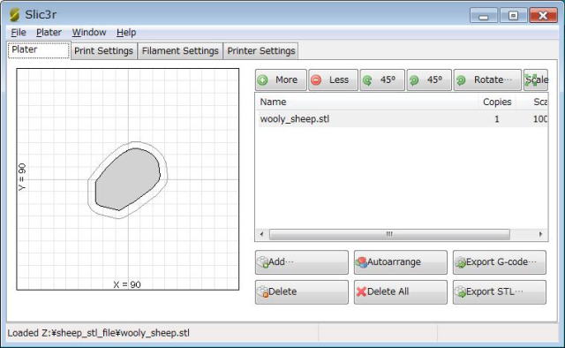Click the Less copies button
Image resolution: width=565 pixels, height=348 pixels.
point(334,79)
